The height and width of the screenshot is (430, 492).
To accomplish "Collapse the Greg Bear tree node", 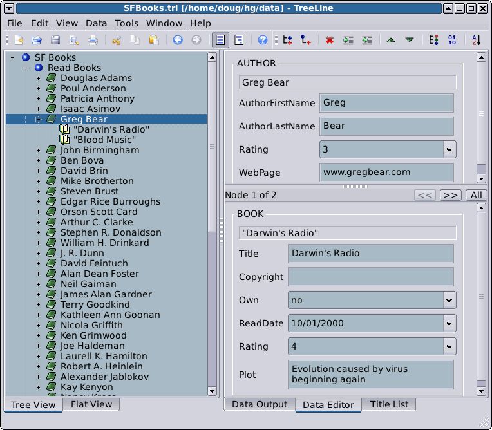I will (38, 119).
